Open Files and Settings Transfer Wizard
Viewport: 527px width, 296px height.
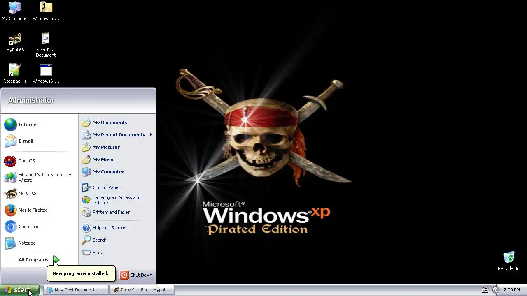tap(40, 177)
